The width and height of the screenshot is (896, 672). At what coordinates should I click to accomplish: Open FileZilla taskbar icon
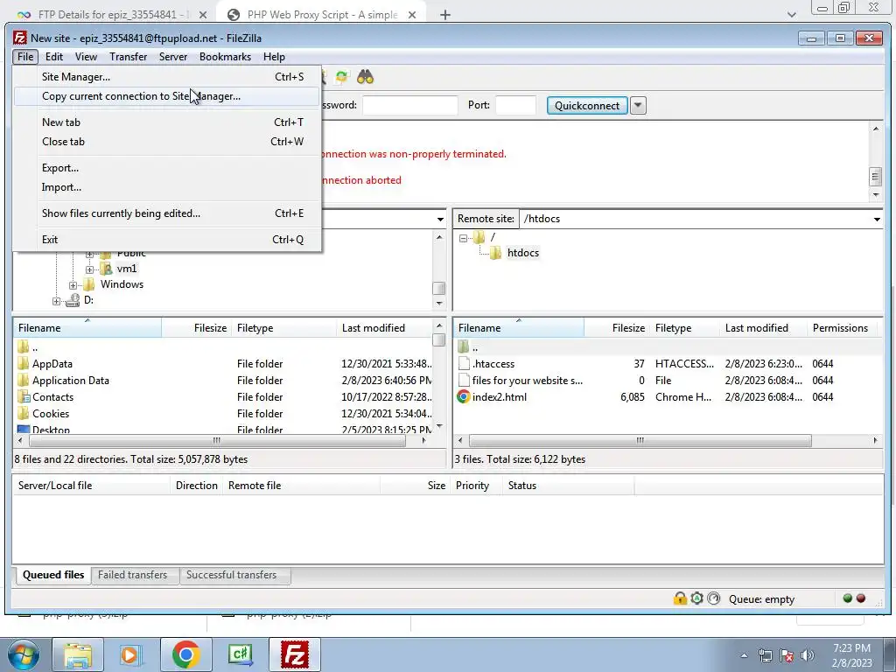(x=295, y=654)
